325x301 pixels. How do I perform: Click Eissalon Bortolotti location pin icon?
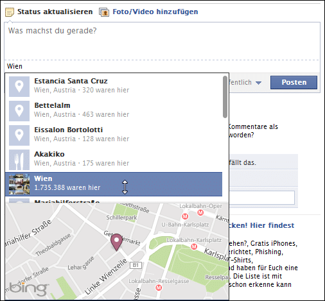(19, 135)
